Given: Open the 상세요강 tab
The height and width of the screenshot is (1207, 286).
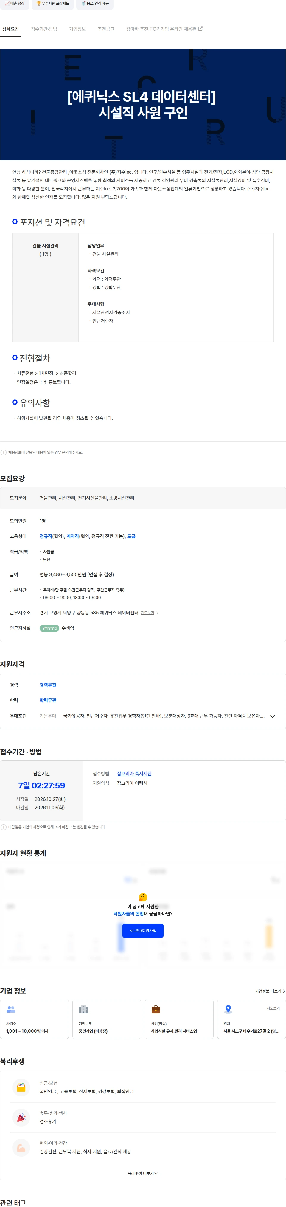Looking at the screenshot, I should (11, 29).
